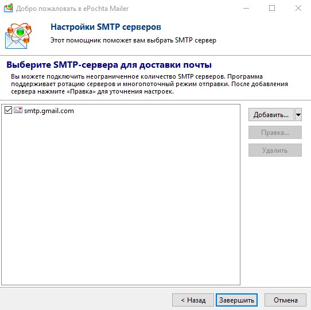Click the description paragraph about server rotation
The height and width of the screenshot is (310, 311).
pos(149,84)
